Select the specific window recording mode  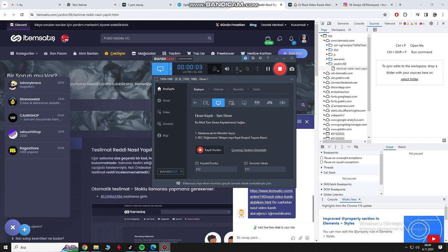tap(231, 103)
